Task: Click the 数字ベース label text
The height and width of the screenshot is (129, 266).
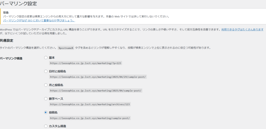Action: pos(56,99)
